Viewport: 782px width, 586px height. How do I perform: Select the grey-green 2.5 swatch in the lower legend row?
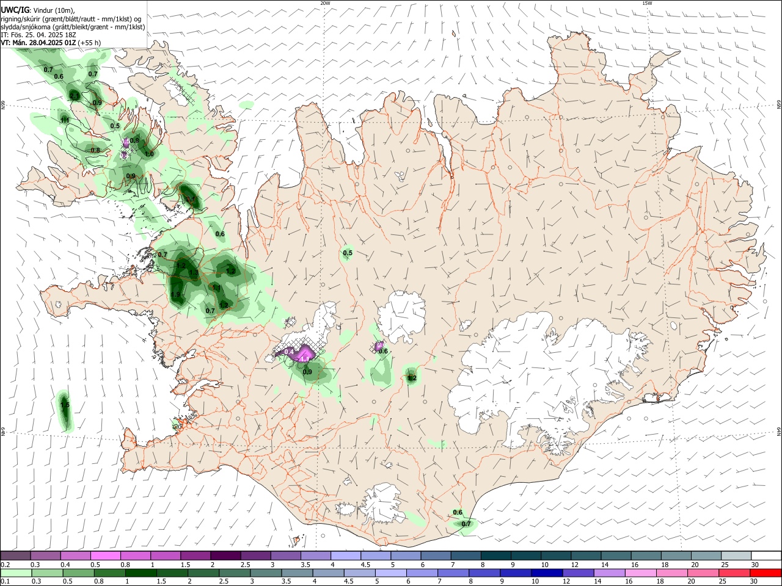tap(235, 573)
